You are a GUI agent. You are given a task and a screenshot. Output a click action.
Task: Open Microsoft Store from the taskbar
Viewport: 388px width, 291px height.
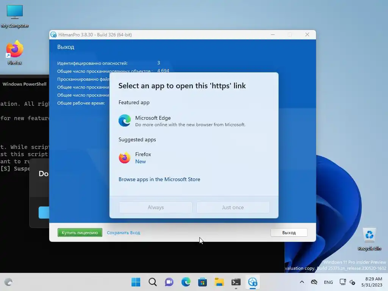point(202,282)
